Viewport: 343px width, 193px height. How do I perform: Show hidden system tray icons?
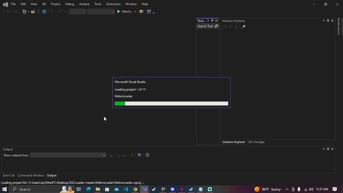tap(287, 189)
